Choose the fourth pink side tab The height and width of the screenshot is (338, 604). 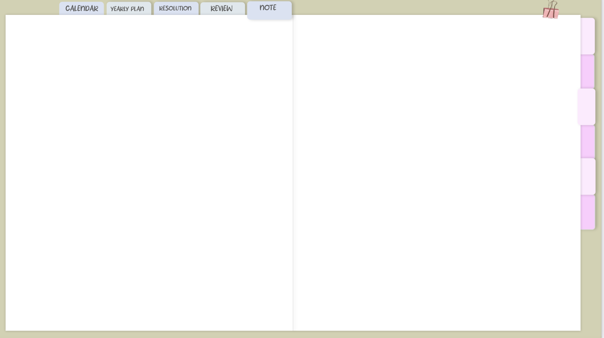587,142
